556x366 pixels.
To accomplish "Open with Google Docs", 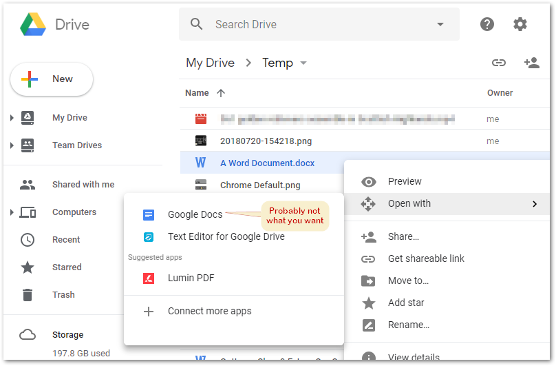I will (x=234, y=214).
